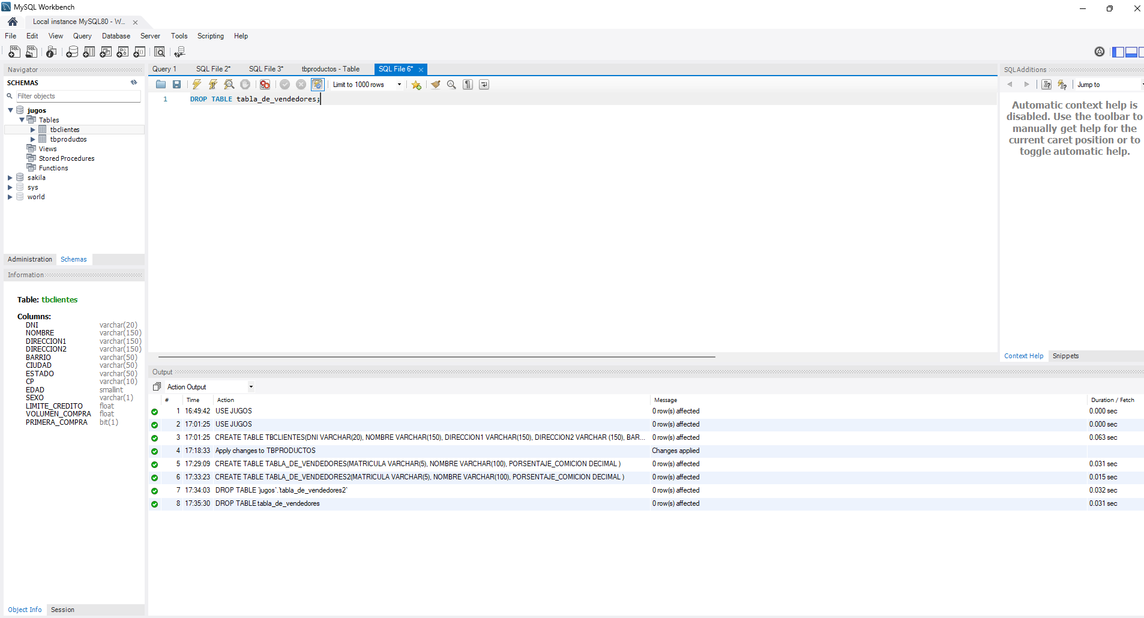Open SQL script file toolbar icon

[31, 52]
